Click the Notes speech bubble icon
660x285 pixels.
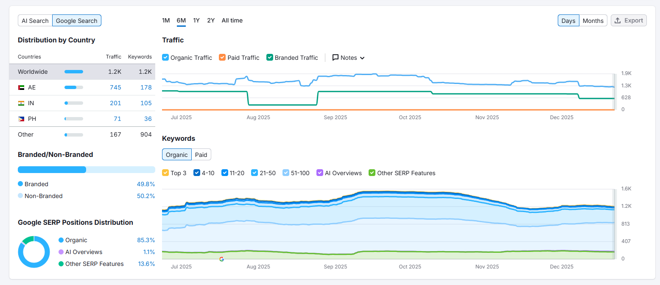tap(336, 58)
